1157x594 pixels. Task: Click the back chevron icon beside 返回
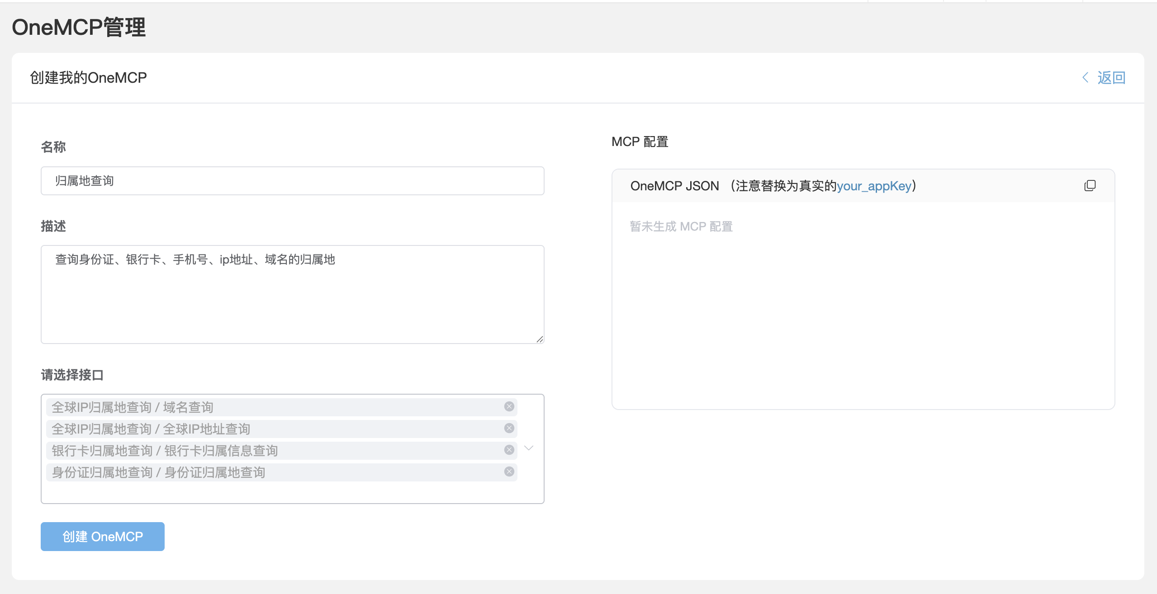click(x=1085, y=78)
